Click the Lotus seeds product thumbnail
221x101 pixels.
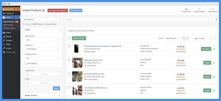pyautogui.click(x=77, y=77)
